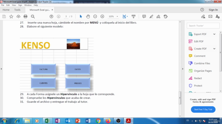Open the Combine Files tool

[199, 63]
